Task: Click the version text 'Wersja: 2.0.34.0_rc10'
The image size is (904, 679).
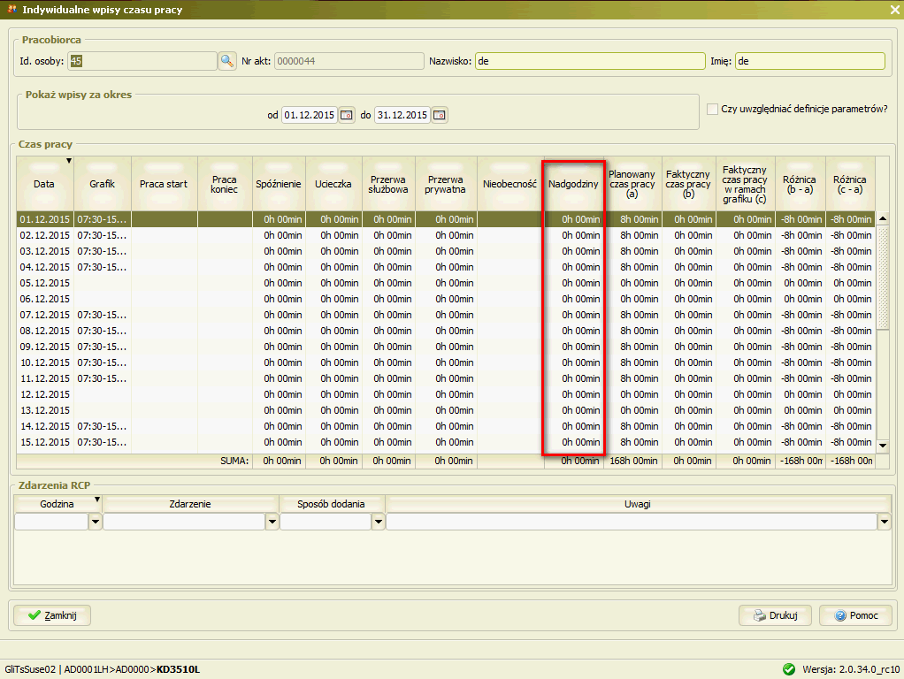Action: click(851, 669)
